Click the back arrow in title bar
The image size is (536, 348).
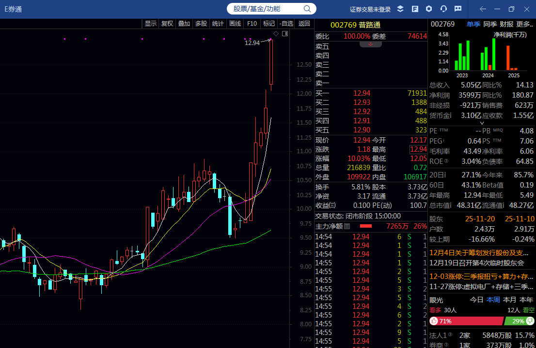(483, 9)
